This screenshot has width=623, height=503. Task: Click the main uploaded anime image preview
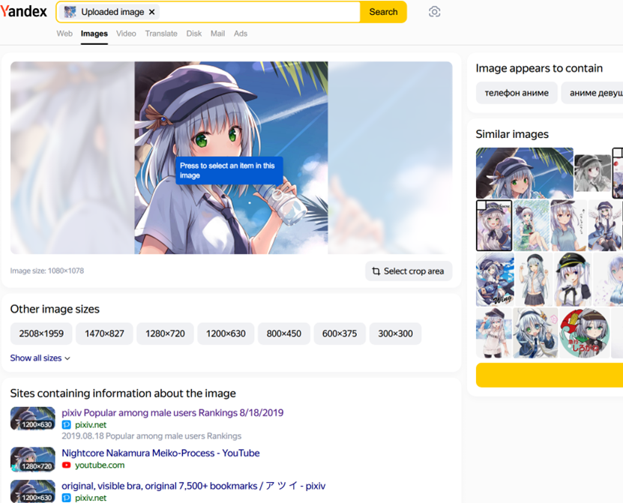click(x=231, y=157)
